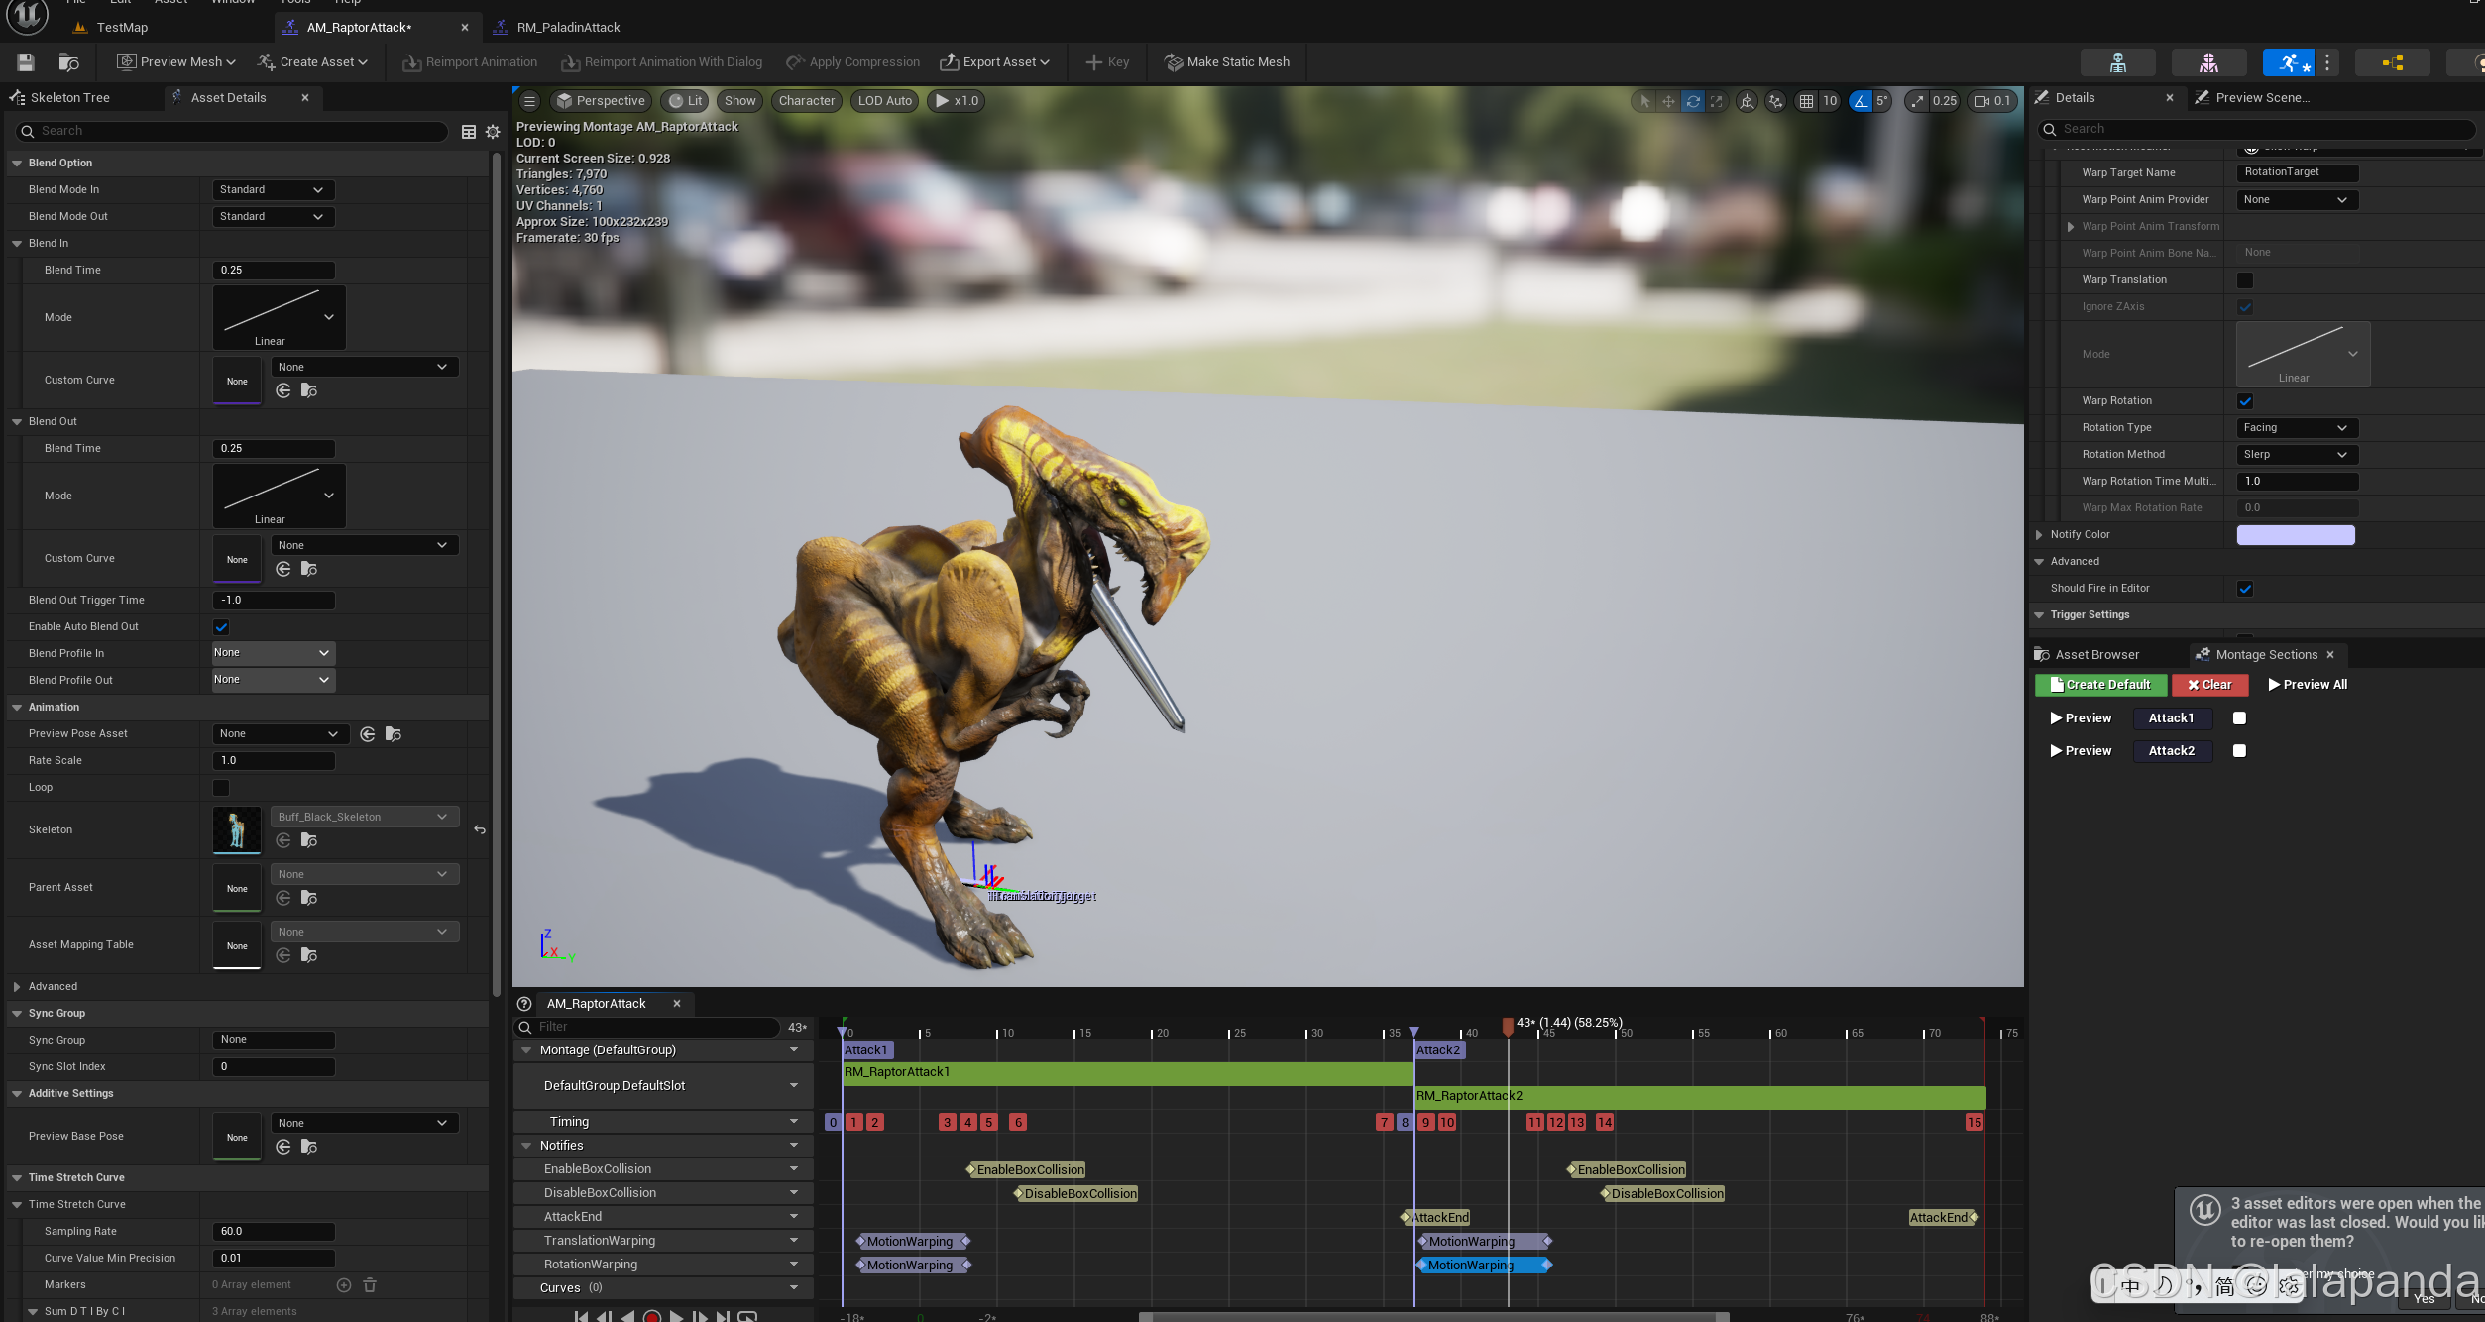Enable the Loop checkbox
This screenshot has height=1322, width=2485.
pyautogui.click(x=221, y=788)
